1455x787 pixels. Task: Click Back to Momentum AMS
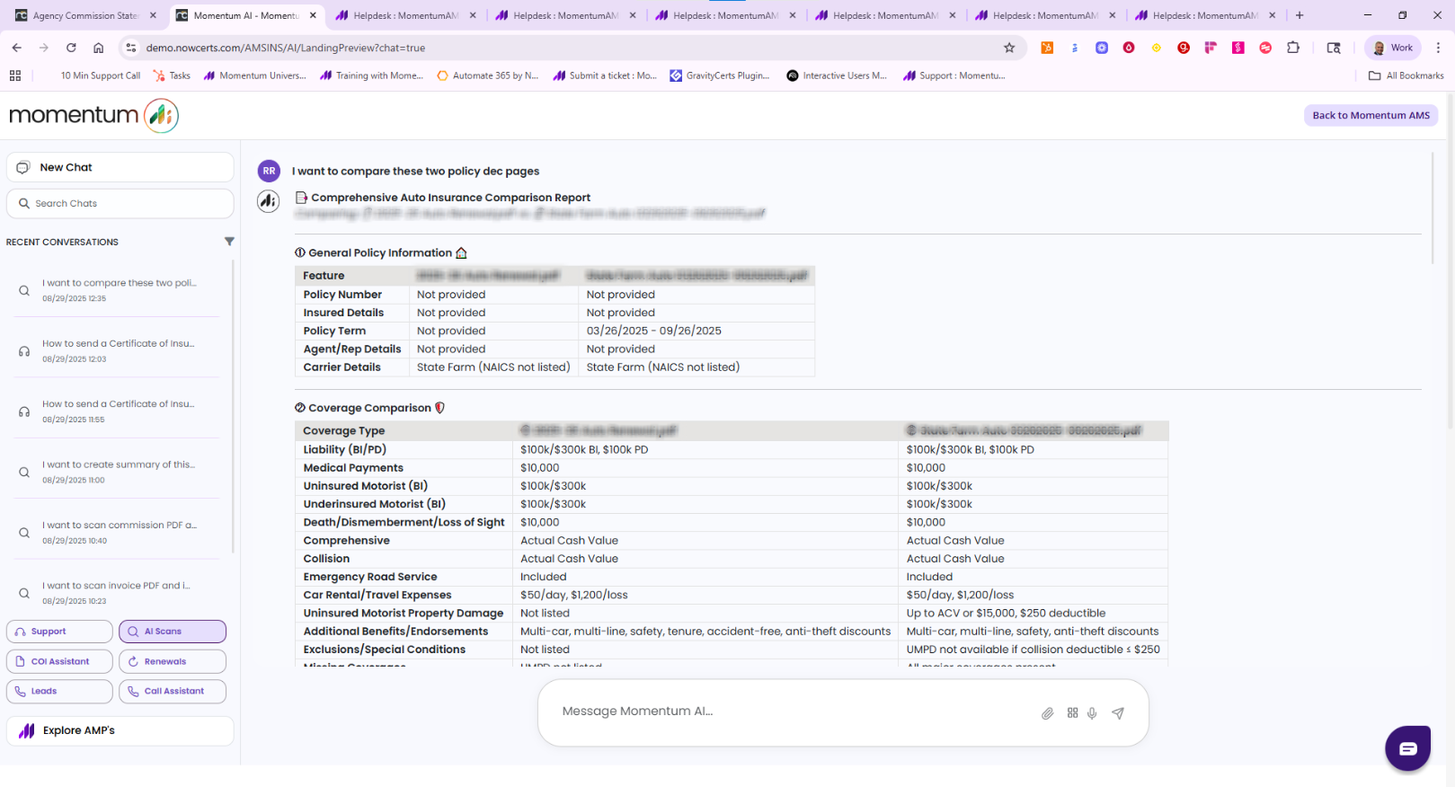[1371, 115]
